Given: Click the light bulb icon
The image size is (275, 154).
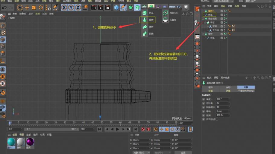Looking at the screenshot, I should (186, 7).
